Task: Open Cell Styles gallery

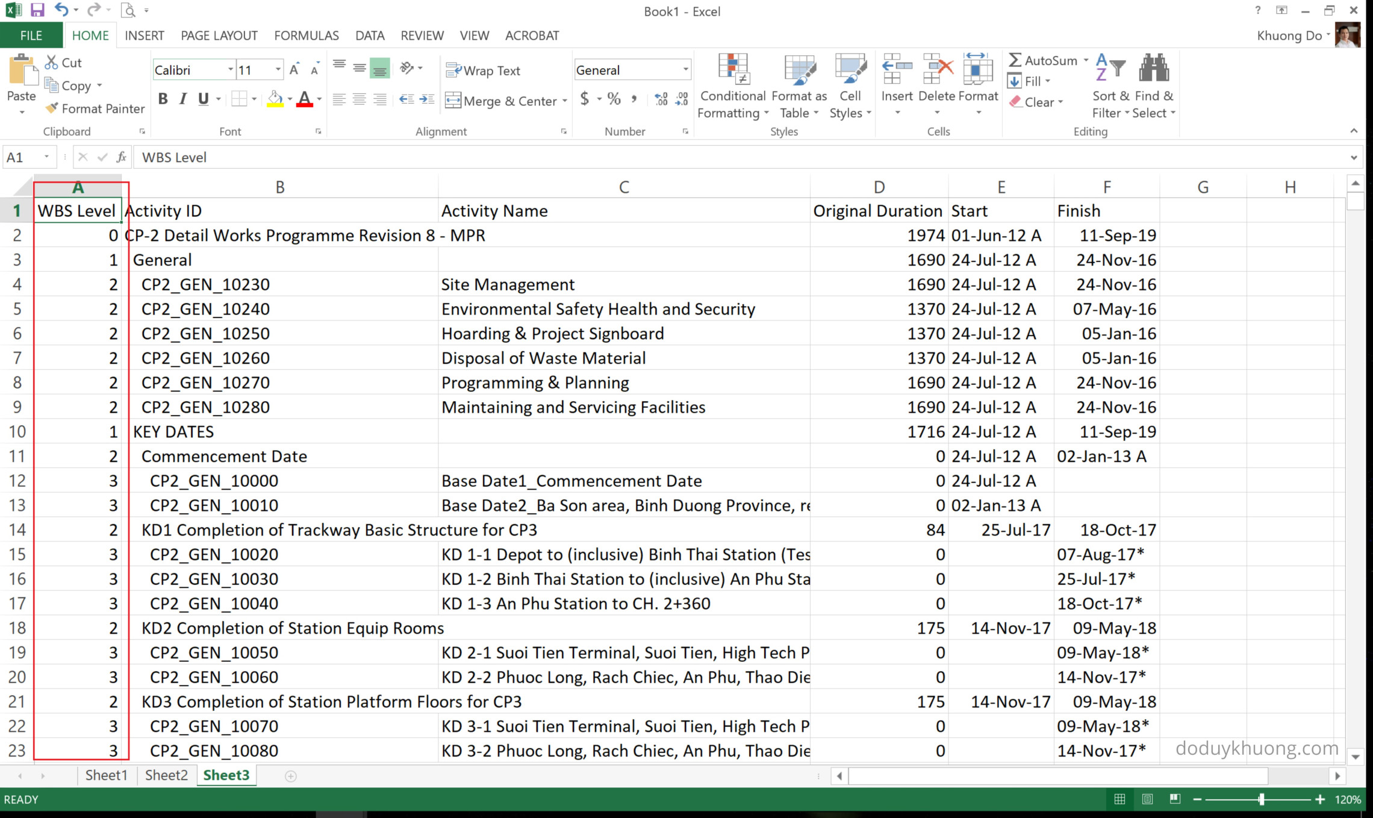Action: pos(850,87)
